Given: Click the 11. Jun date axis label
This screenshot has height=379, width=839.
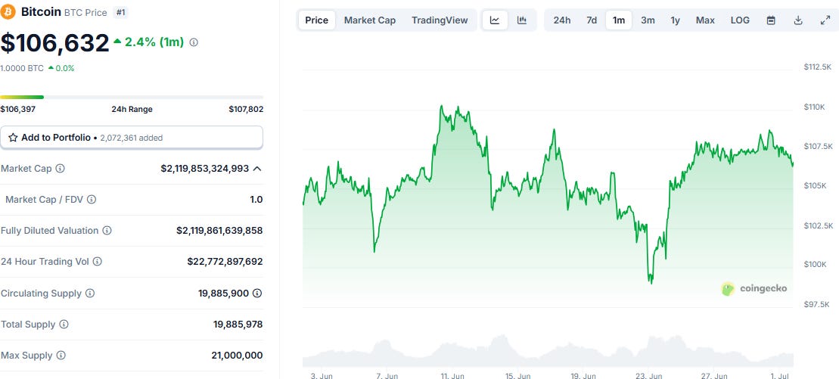Looking at the screenshot, I should tap(452, 376).
